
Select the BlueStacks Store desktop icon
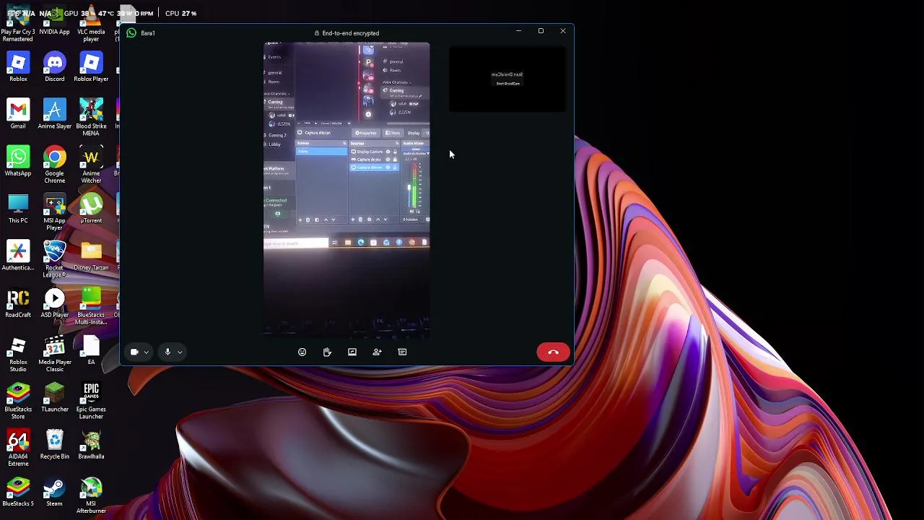click(18, 400)
